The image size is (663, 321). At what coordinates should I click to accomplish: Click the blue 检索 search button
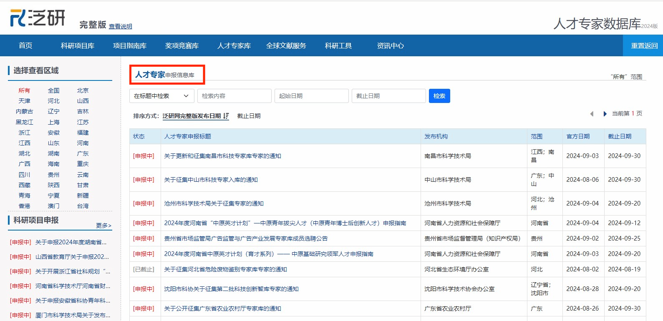[x=439, y=96]
